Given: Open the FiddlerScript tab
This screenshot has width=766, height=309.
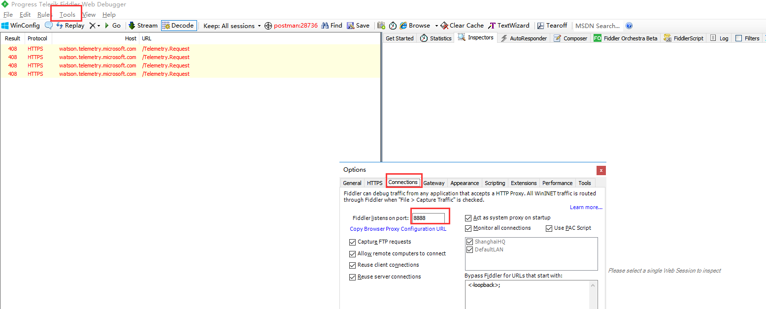Looking at the screenshot, I should [683, 38].
